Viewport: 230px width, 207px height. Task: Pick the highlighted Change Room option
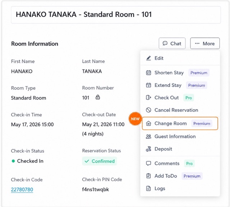click(x=180, y=123)
